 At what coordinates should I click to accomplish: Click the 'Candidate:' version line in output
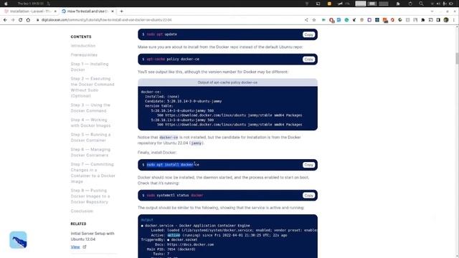point(184,101)
